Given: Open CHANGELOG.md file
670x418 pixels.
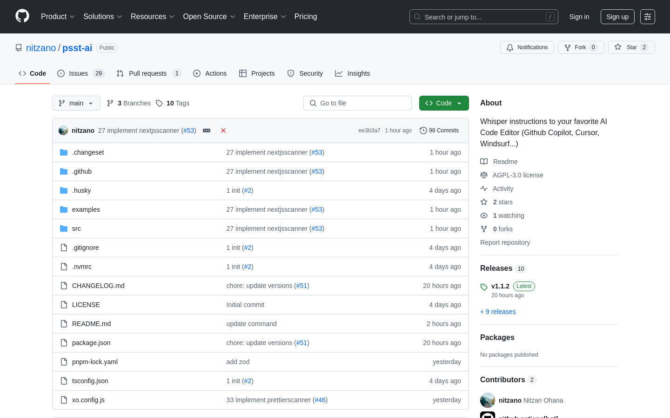Looking at the screenshot, I should (x=98, y=286).
